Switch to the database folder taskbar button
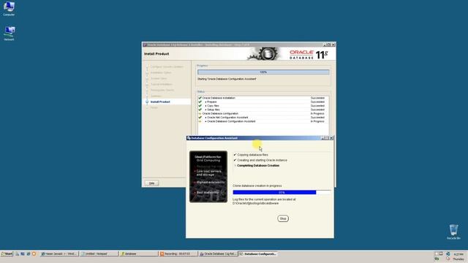The height and width of the screenshot is (263, 468). coord(139,254)
